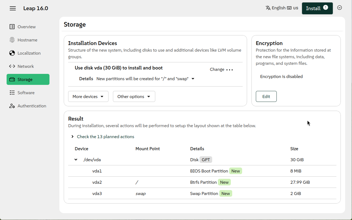
Task: Click the Network sidebar icon
Action: coord(12,66)
